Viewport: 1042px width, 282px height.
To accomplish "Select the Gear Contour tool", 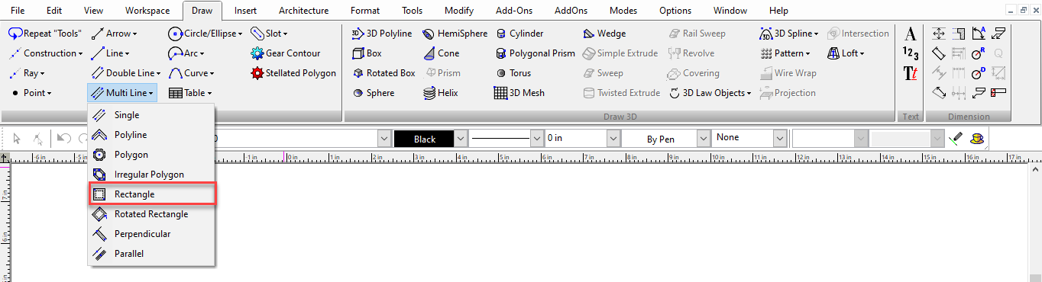I will click(286, 53).
